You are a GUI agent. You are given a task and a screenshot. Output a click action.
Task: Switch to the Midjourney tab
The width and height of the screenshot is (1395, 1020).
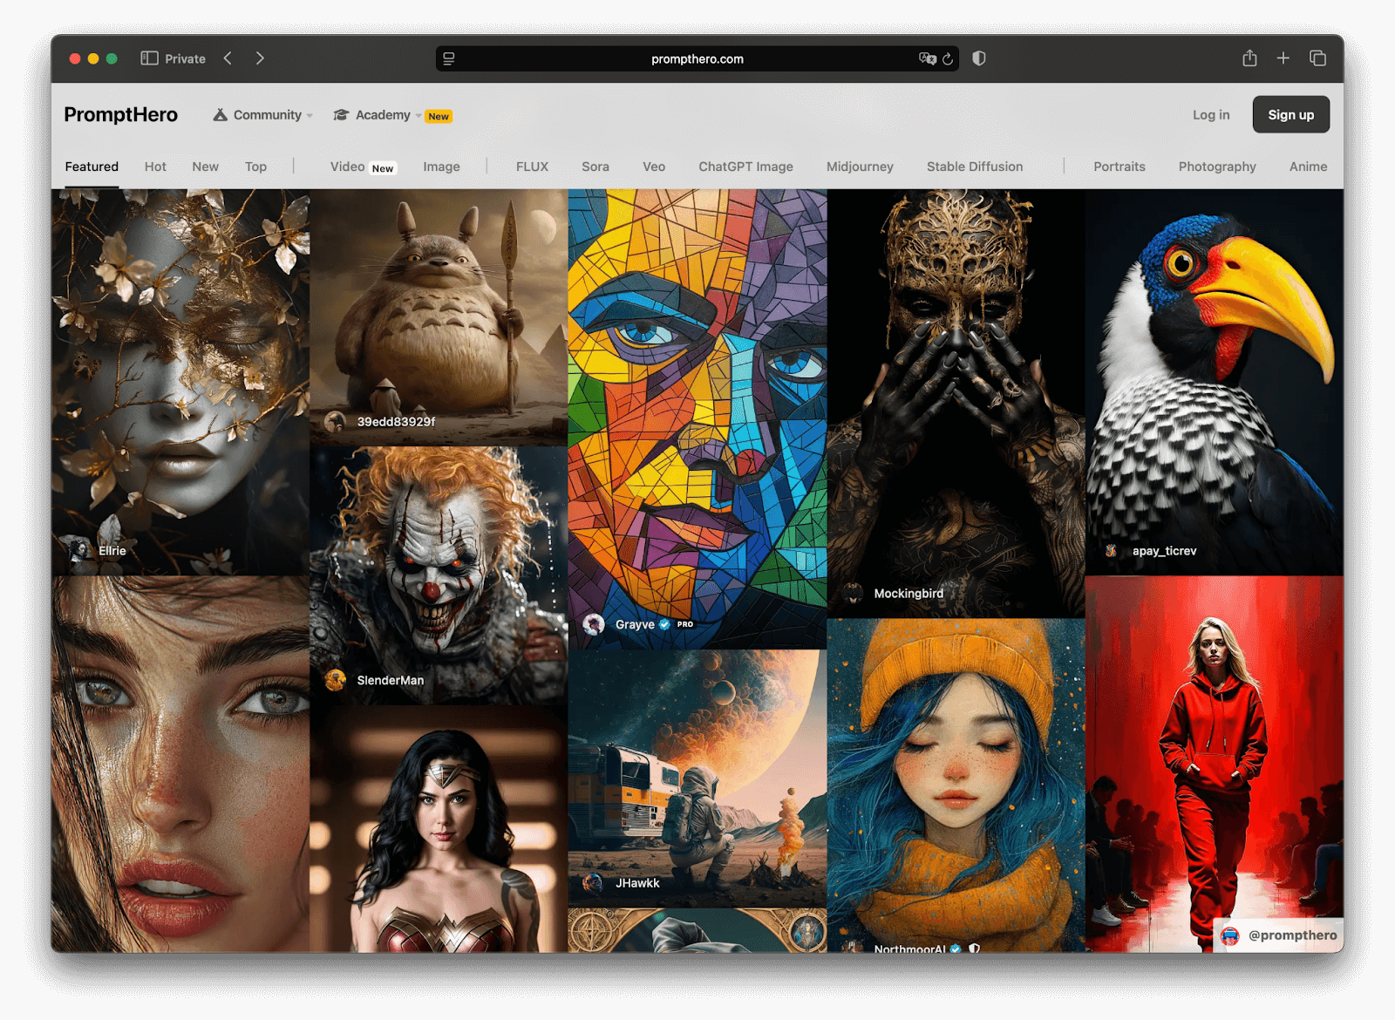pyautogui.click(x=860, y=167)
